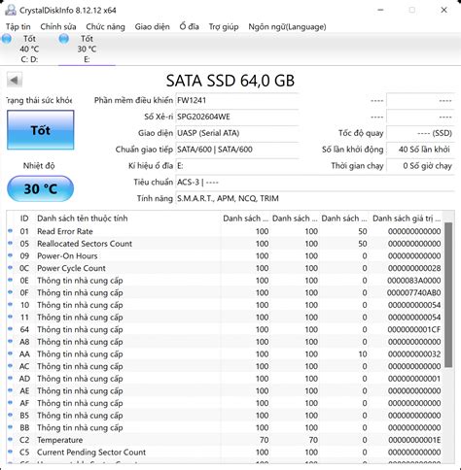Click the ID column header

pos(24,218)
